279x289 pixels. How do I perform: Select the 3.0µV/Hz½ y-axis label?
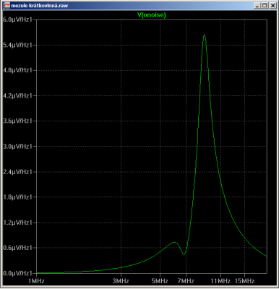(17, 147)
